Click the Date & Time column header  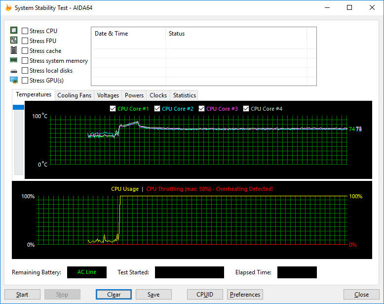pyautogui.click(x=128, y=34)
